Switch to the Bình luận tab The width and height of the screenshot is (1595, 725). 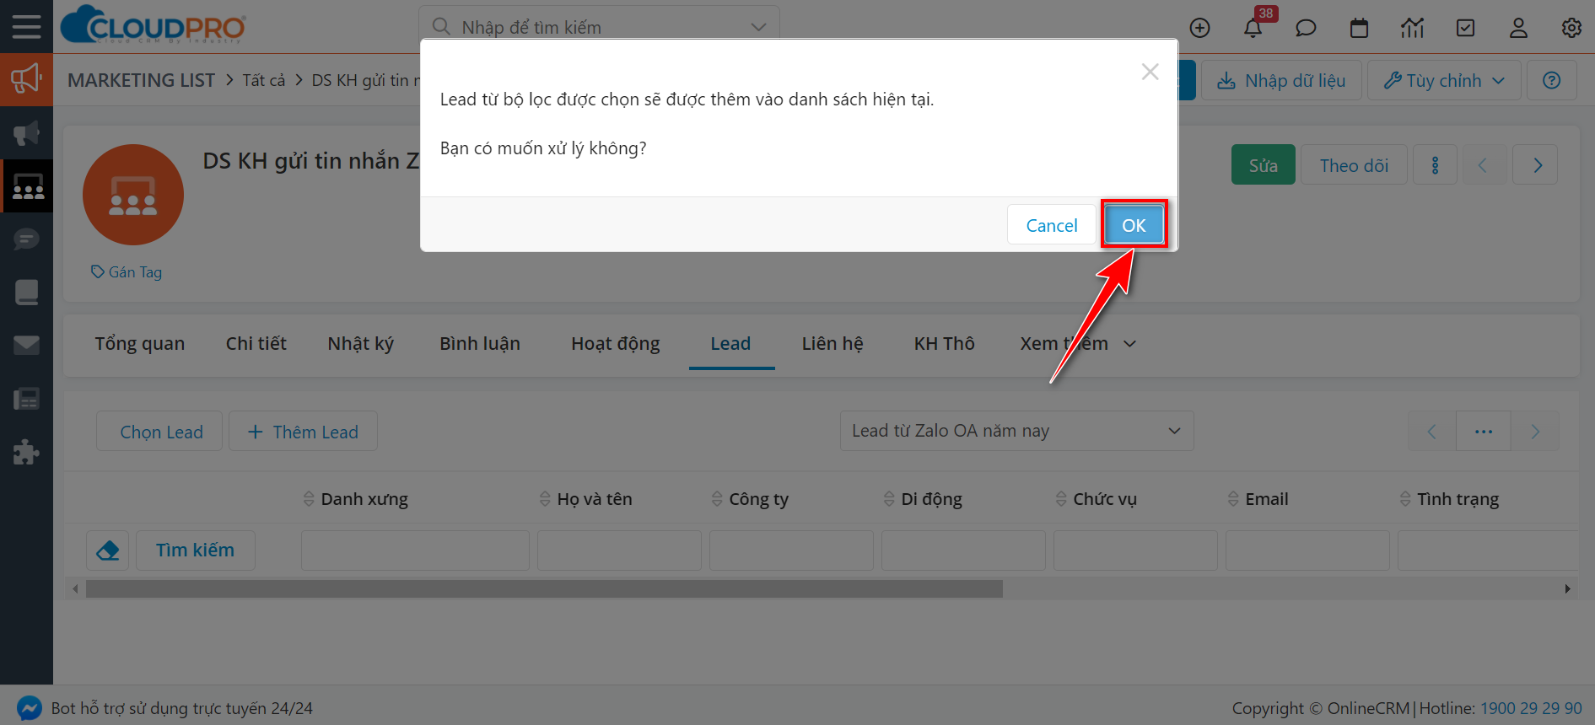[x=480, y=344]
